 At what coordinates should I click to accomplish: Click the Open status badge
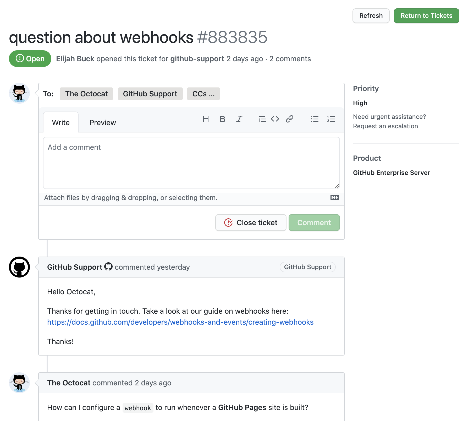30,59
